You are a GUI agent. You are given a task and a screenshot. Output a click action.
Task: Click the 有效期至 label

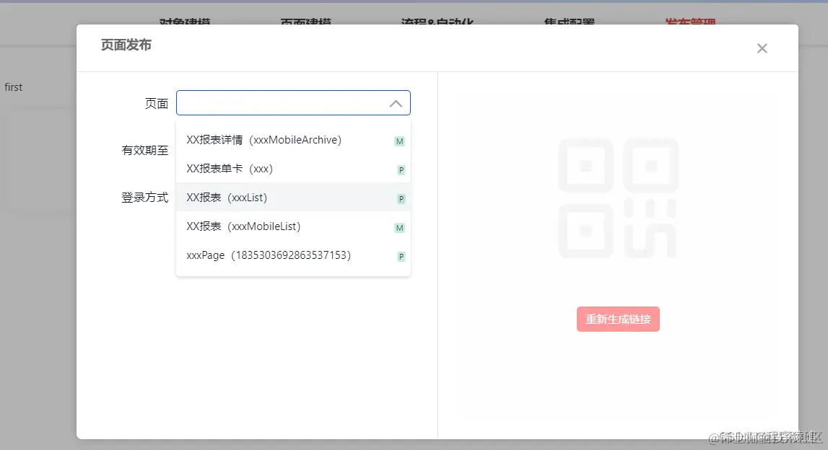[144, 150]
